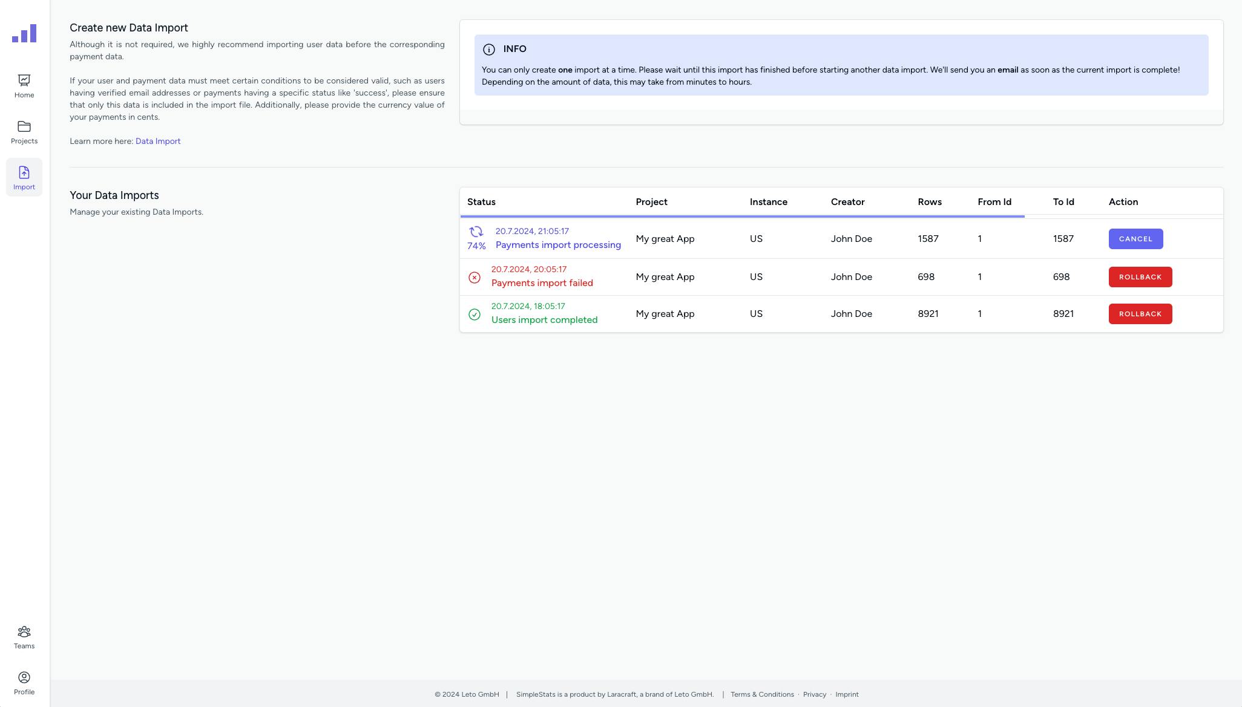1242x707 pixels.
Task: Open the Data Import documentation link
Action: pyautogui.click(x=158, y=142)
